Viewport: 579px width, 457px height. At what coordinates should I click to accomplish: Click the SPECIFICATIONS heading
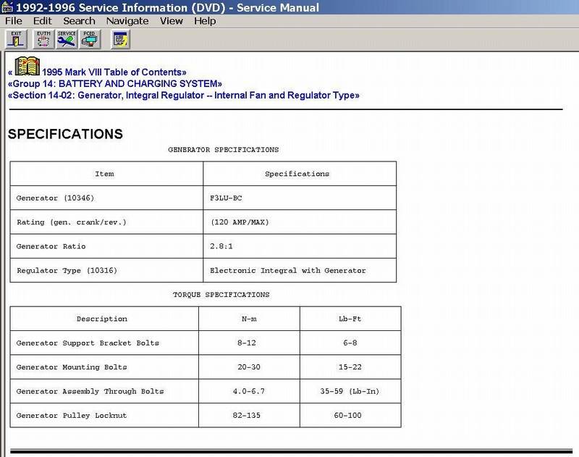65,134
